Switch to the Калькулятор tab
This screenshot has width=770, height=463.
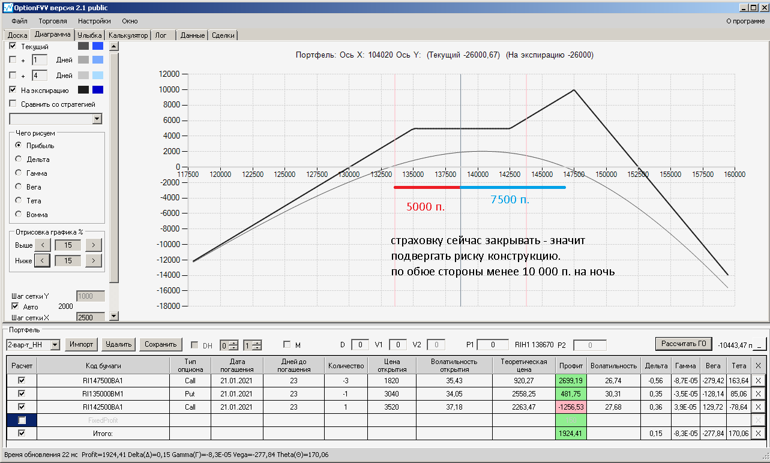[128, 35]
